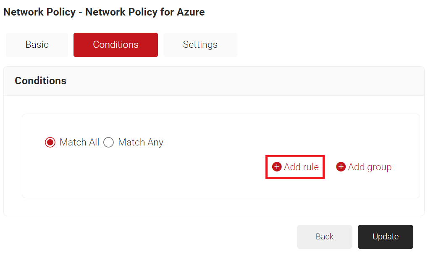Click the Add group link text
The width and height of the screenshot is (428, 257).
pos(370,167)
